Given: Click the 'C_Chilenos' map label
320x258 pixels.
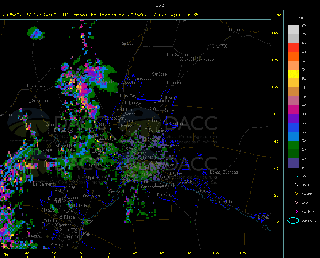Looking at the screenshot, I should [x=37, y=101].
